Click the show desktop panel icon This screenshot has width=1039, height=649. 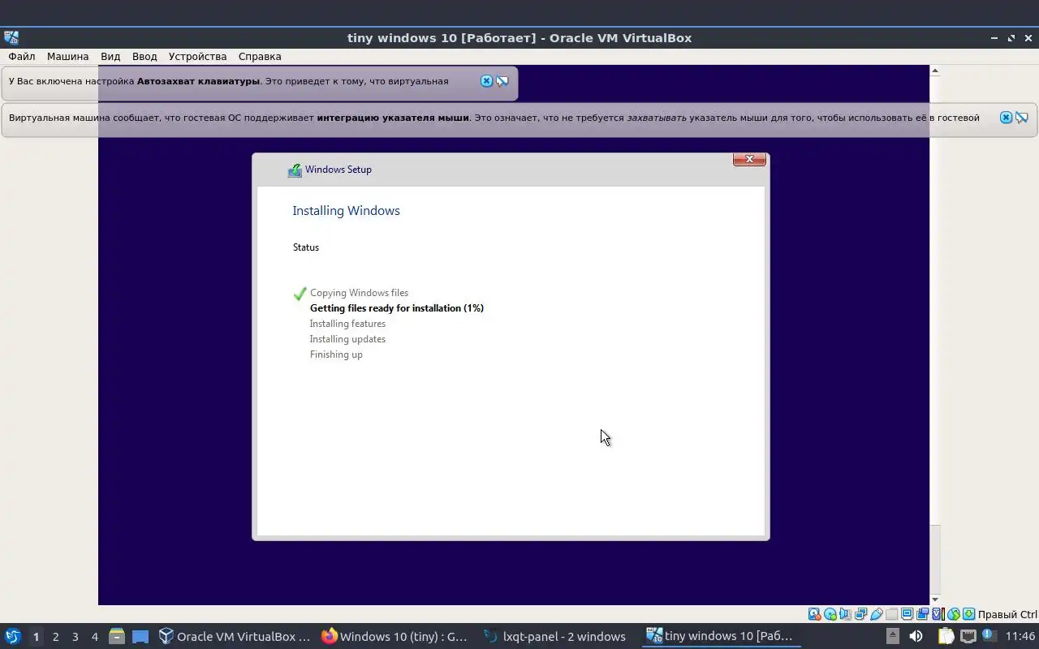click(x=140, y=636)
